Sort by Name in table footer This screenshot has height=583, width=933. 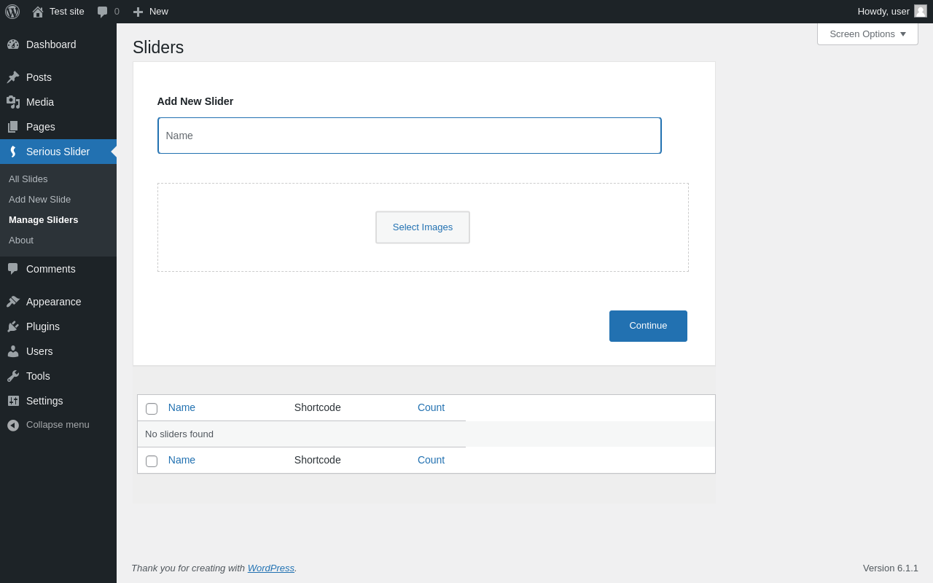(x=181, y=460)
